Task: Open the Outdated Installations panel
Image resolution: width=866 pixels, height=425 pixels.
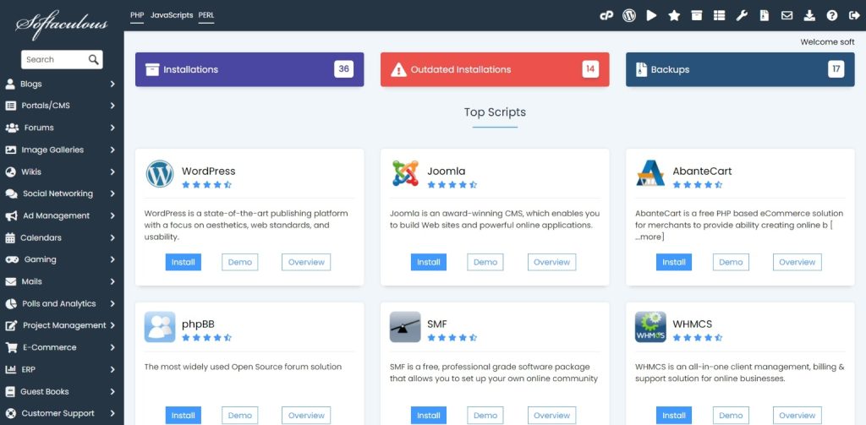Action: pos(495,69)
